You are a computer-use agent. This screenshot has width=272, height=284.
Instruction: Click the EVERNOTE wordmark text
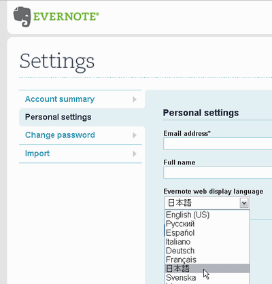point(66,17)
